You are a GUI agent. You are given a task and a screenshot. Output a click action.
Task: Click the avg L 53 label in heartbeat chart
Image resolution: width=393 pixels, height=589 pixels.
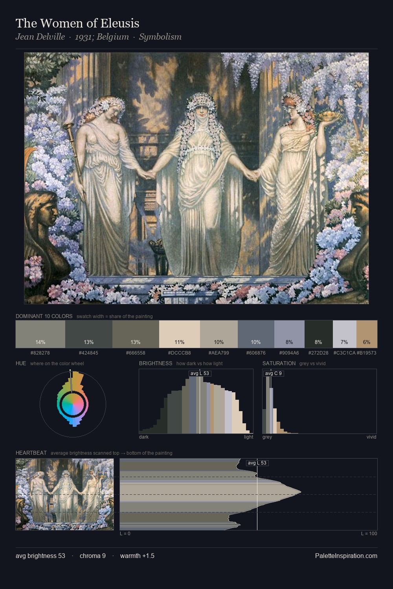(x=257, y=463)
